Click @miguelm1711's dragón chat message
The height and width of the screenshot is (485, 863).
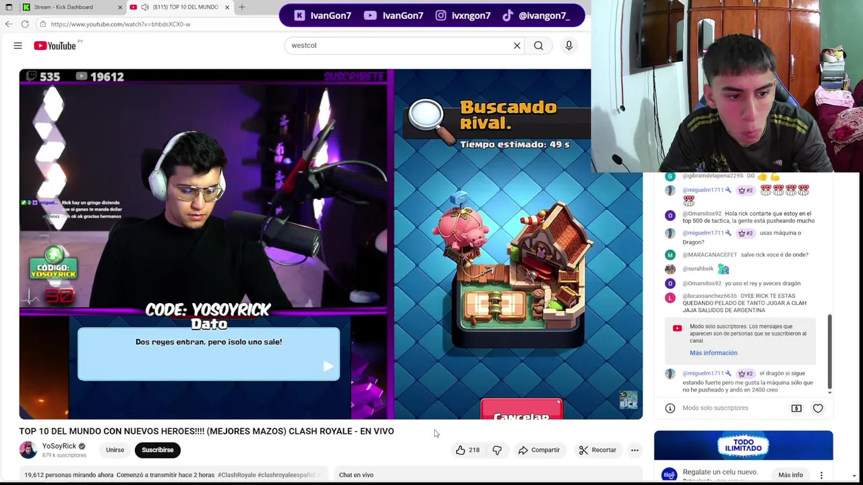[x=743, y=381]
